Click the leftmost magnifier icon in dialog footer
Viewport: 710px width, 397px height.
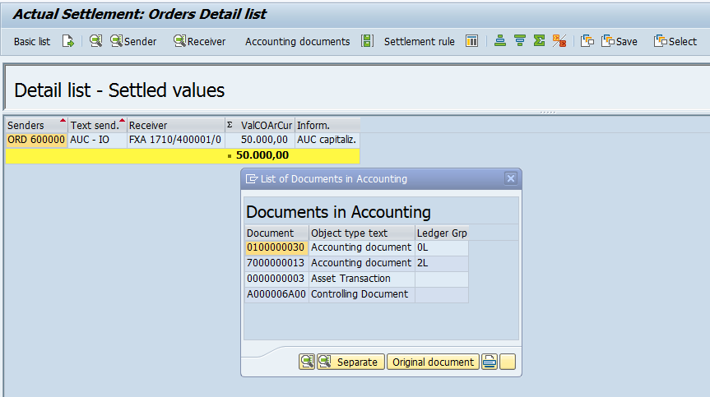(307, 362)
